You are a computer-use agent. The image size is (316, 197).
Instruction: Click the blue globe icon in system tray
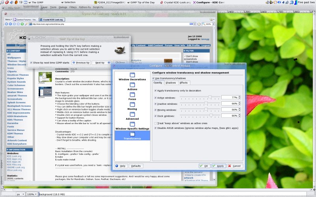click(x=279, y=2)
